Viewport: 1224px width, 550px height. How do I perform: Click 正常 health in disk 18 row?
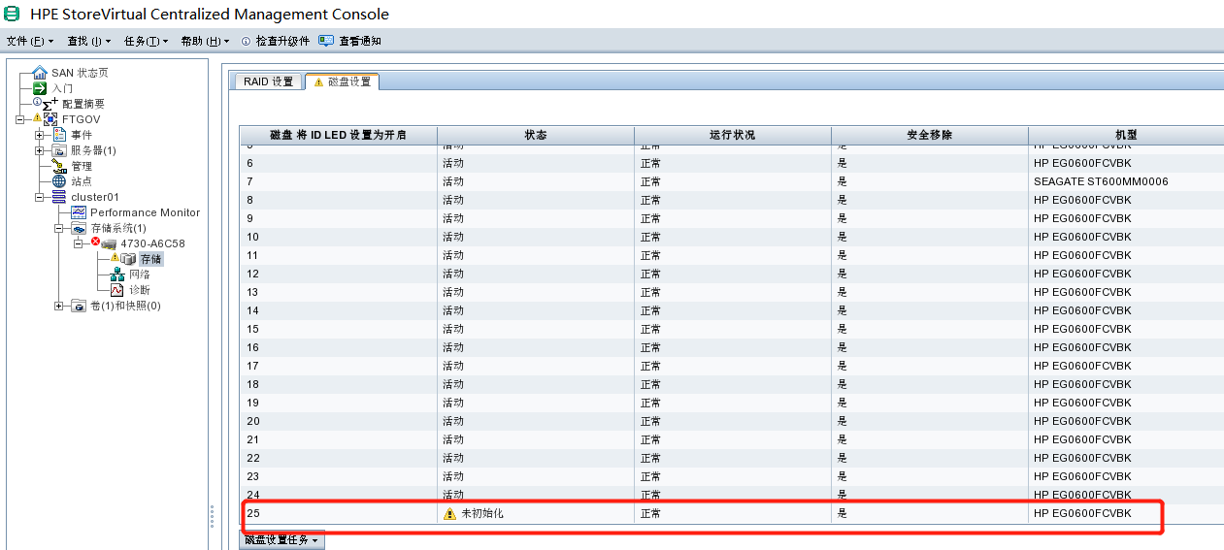650,384
